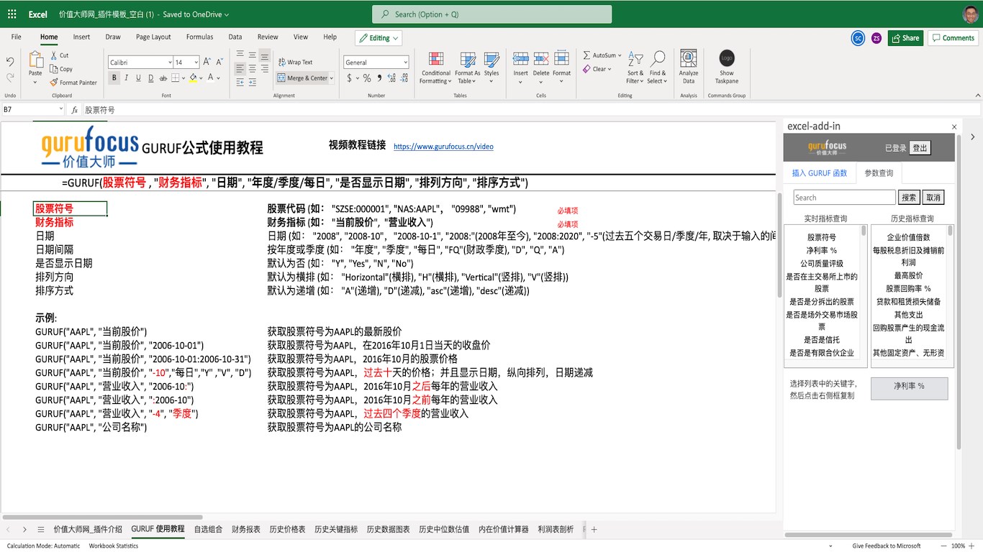The width and height of the screenshot is (983, 552).
Task: Open the gurufocus.cn video link
Action: point(443,147)
